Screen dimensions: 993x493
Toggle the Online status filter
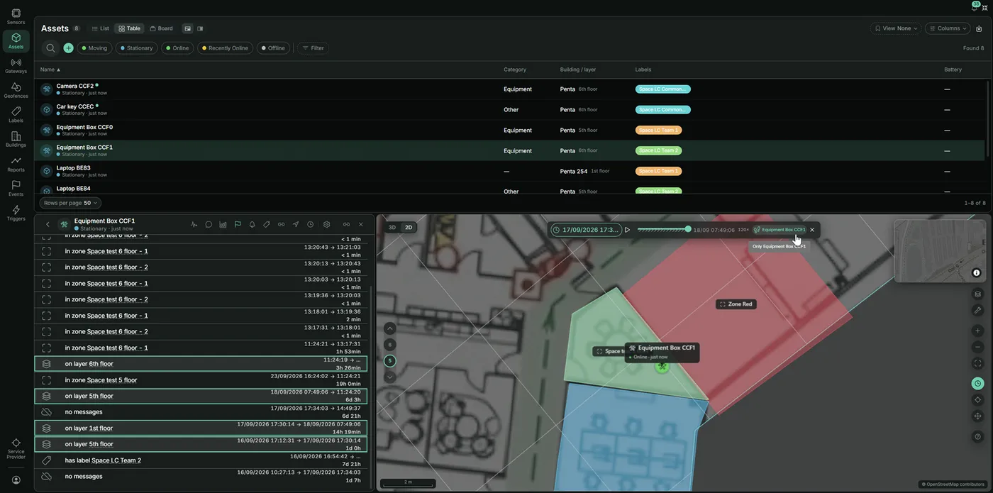pyautogui.click(x=177, y=48)
